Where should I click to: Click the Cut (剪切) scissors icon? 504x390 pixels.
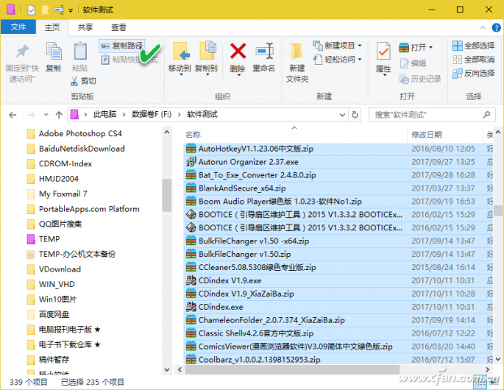(74, 81)
